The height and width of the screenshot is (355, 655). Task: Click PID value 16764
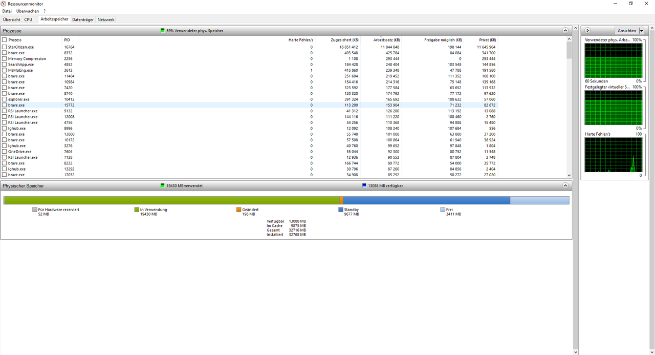tap(69, 47)
